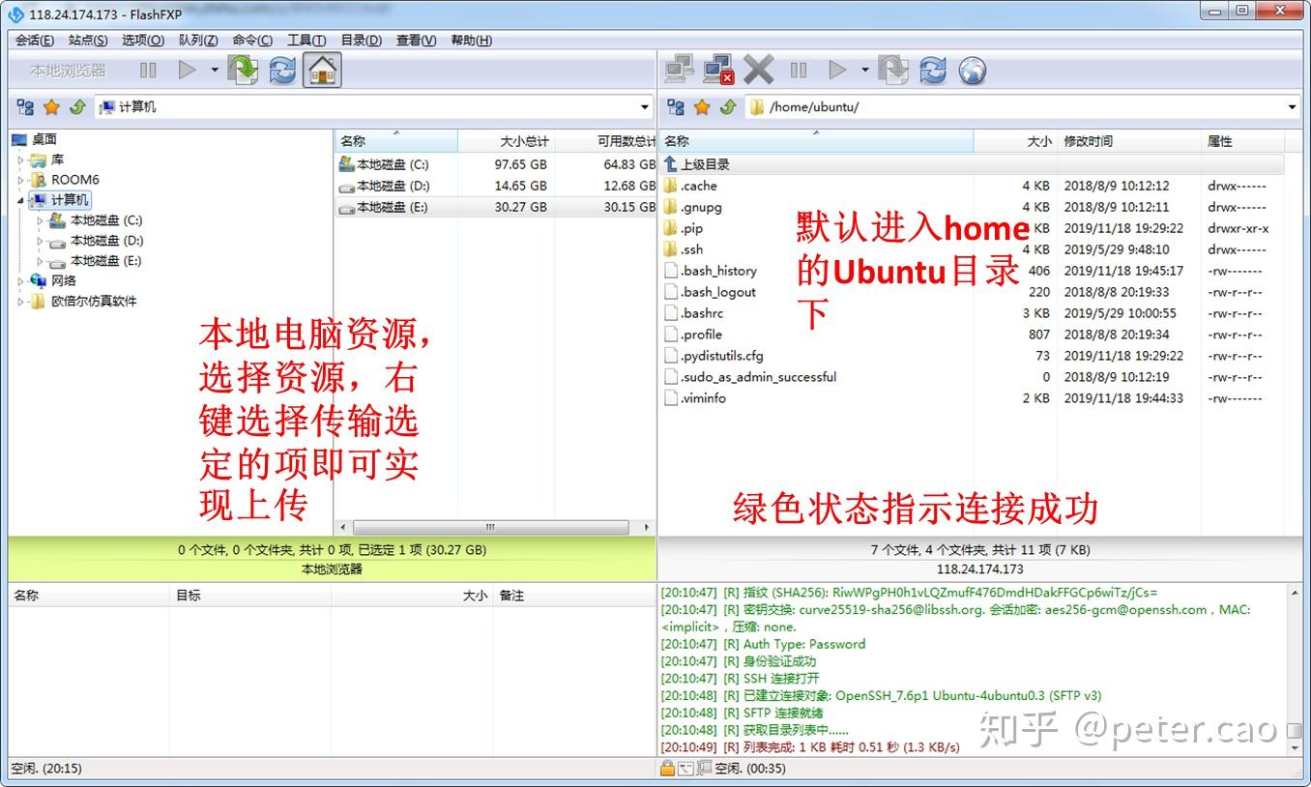The image size is (1311, 787).
Task: Open the 帮助(H) menu
Action: (472, 40)
